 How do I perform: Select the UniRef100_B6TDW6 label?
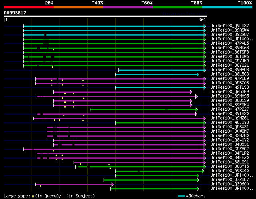[230, 56]
